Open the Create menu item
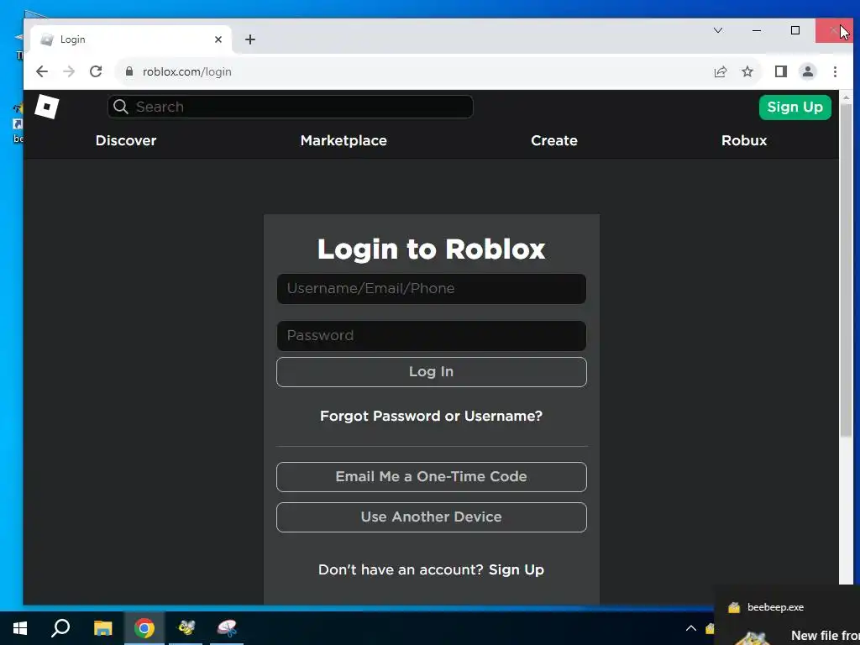 click(554, 140)
